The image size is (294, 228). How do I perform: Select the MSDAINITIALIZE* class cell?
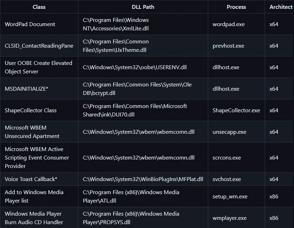(39, 89)
